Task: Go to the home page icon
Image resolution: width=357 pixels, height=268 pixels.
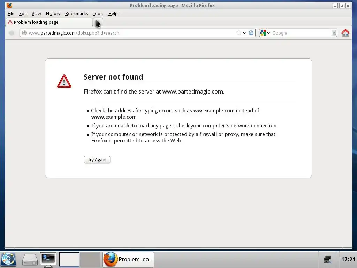Action: (x=345, y=33)
